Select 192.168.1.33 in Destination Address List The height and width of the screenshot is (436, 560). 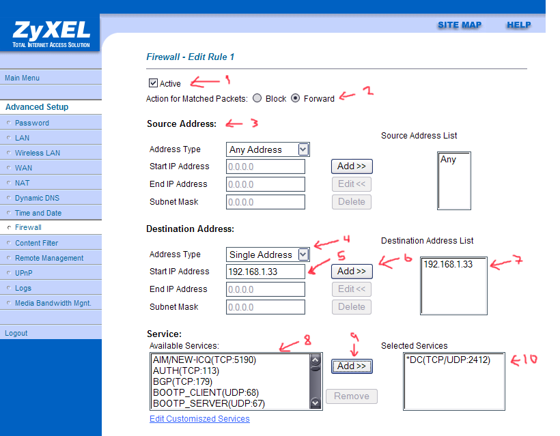click(447, 265)
